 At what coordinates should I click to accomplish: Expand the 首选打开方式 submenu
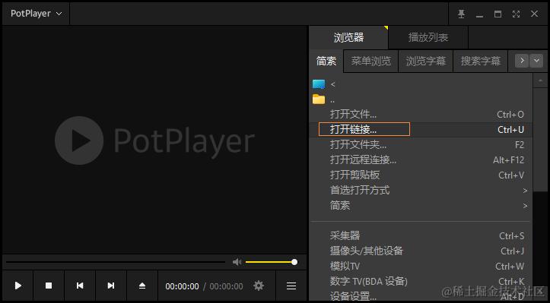pos(421,190)
